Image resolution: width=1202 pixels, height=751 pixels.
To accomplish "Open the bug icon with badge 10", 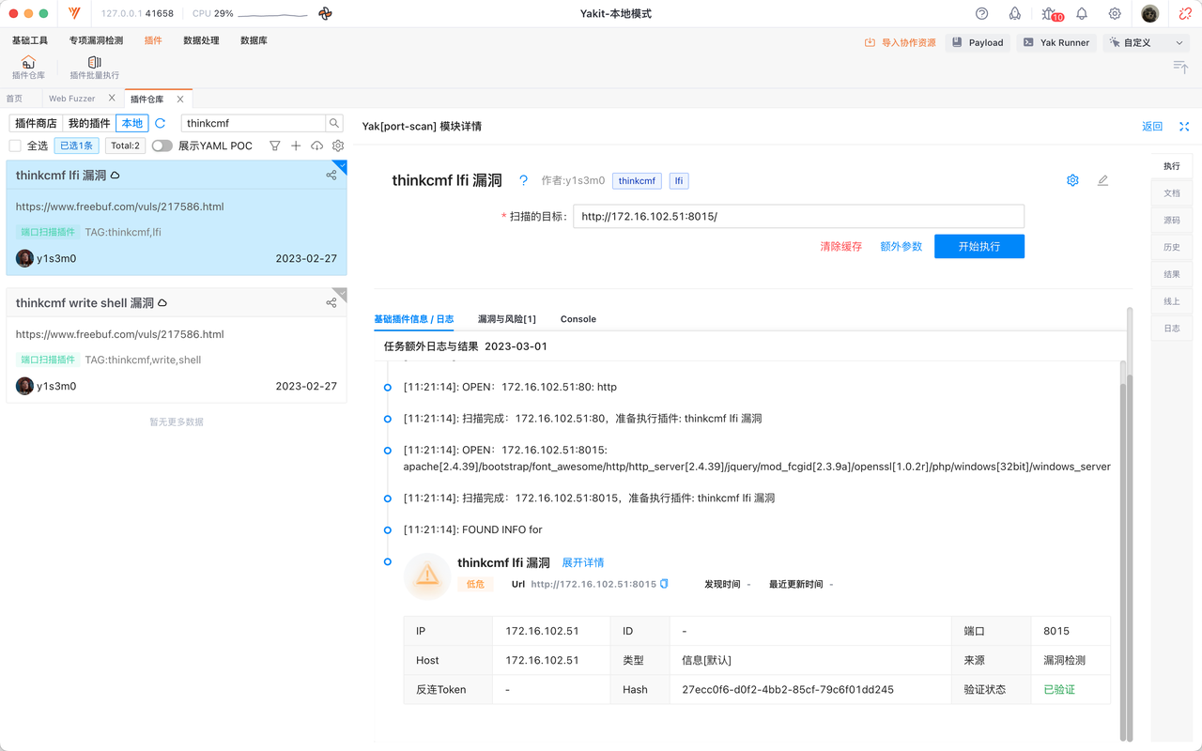I will click(1050, 14).
